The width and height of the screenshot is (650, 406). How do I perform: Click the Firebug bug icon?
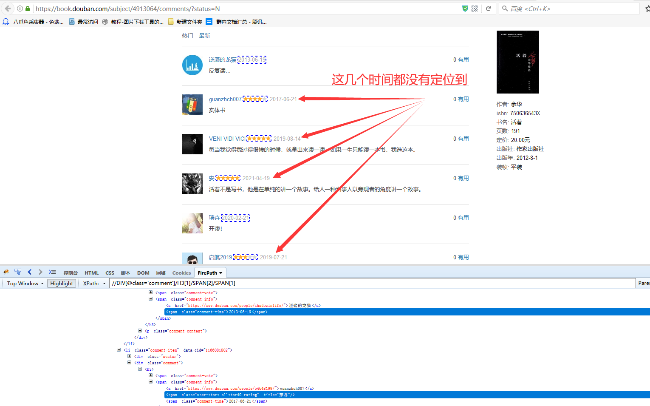tap(6, 272)
